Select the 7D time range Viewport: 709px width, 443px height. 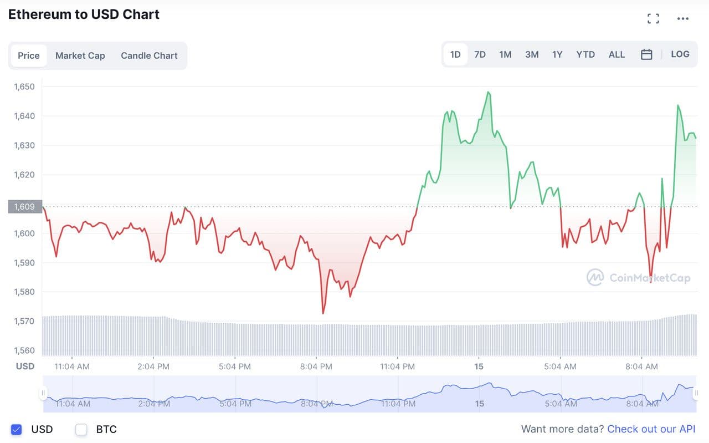coord(480,54)
